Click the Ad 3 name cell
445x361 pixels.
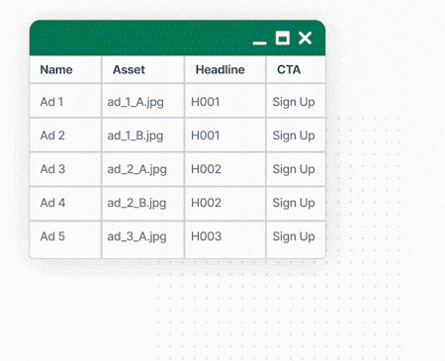click(65, 169)
